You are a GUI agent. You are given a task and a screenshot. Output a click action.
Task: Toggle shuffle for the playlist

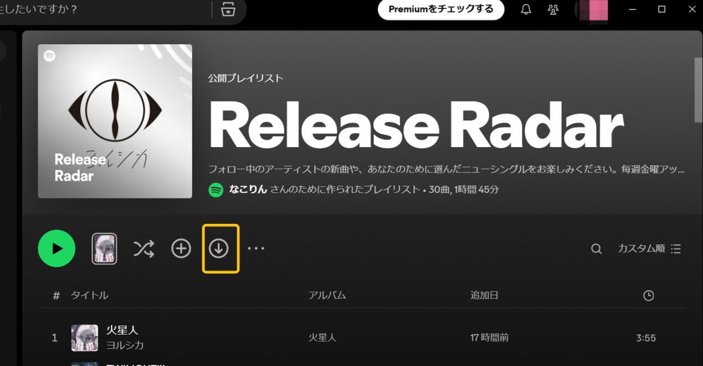click(x=143, y=249)
